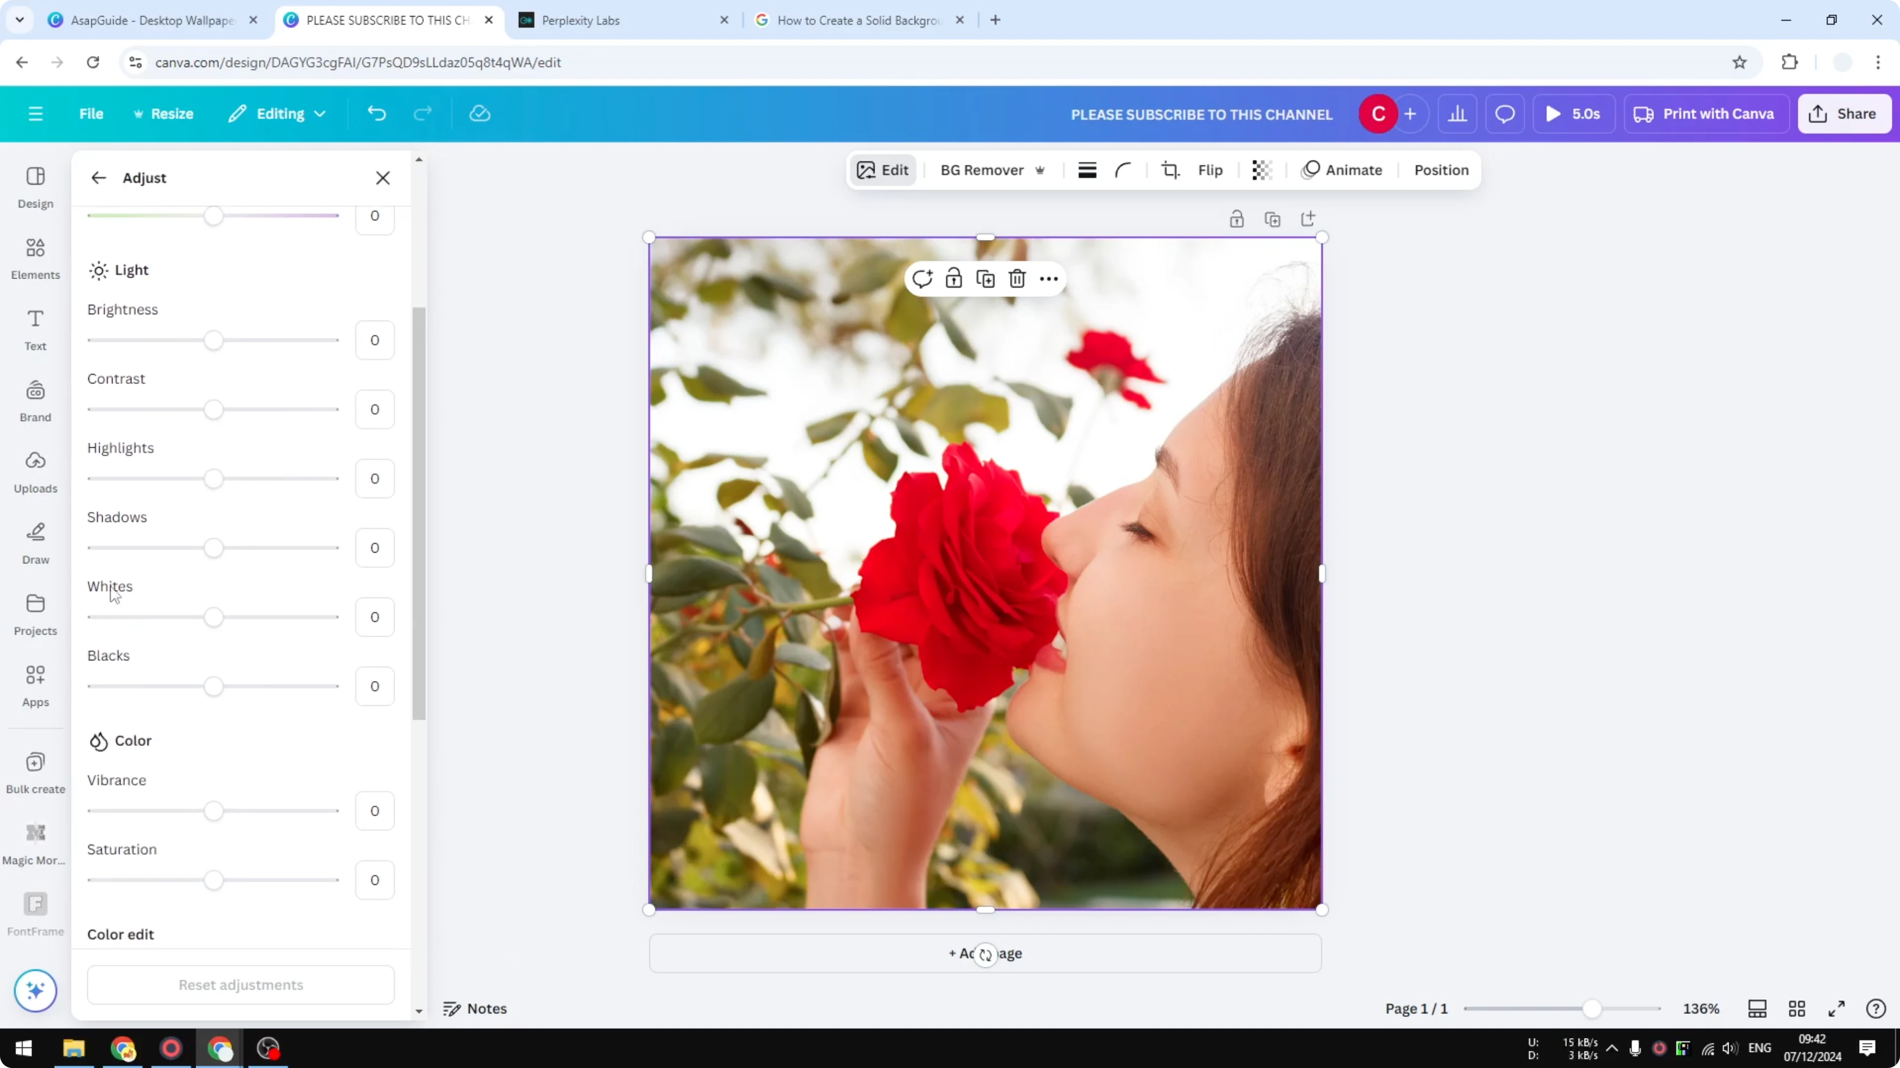
Task: Open the browser tab search chevron
Action: coord(20,20)
